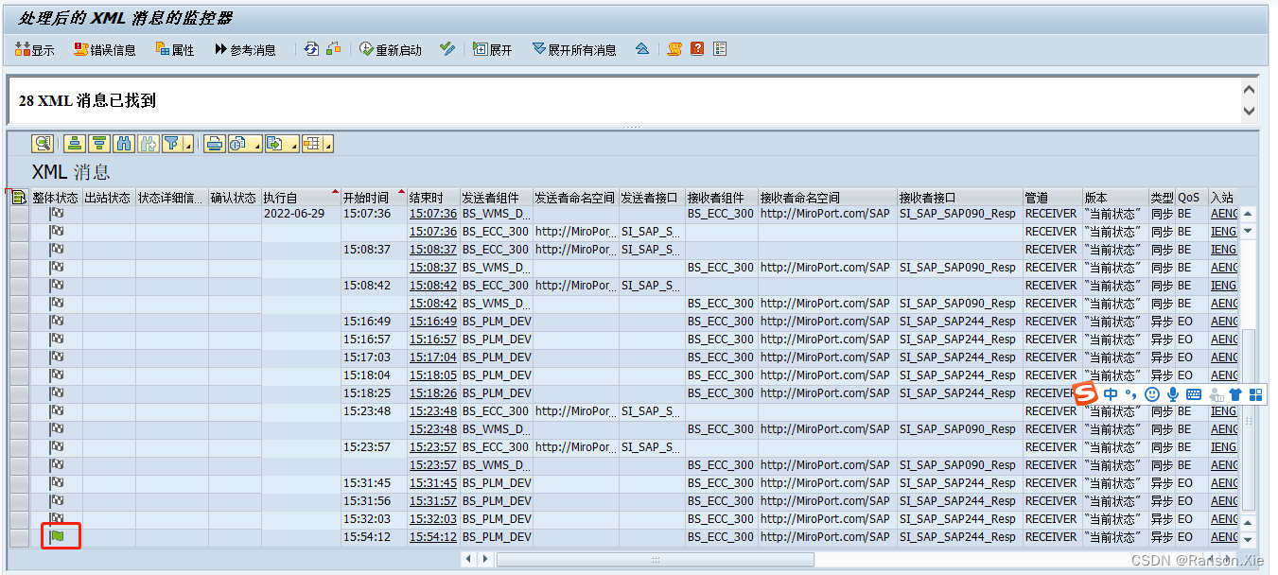The width and height of the screenshot is (1278, 575).
Task: Sort the list descending
Action: pos(99,143)
